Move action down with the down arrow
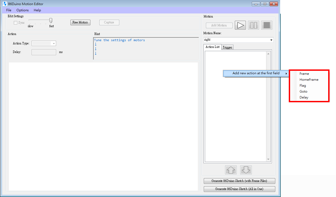Screen dimensions: 336x197 [246, 170]
